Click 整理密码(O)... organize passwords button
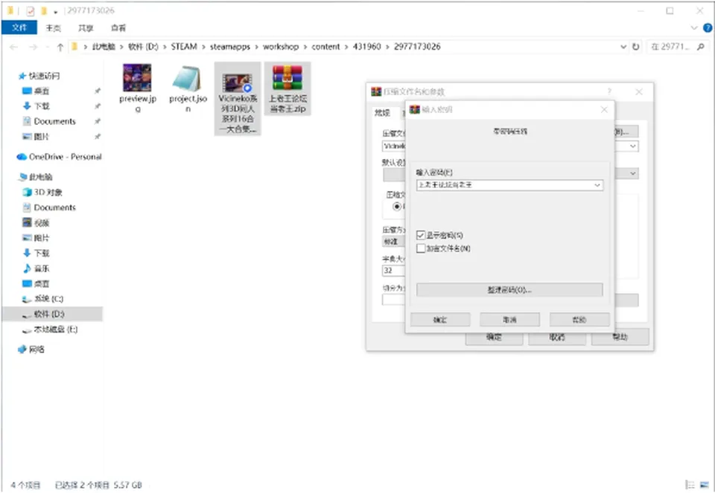This screenshot has width=715, height=493. point(509,290)
